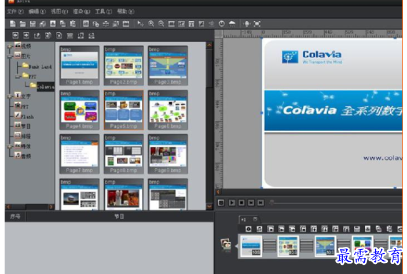Screen dimensions: 407x274
Task: Click the clock icon in main toolbar
Action: (x=221, y=24)
